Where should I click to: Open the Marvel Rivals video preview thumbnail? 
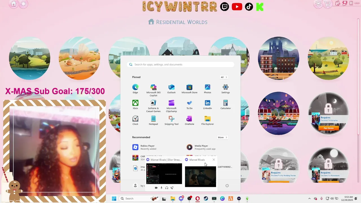click(201, 176)
